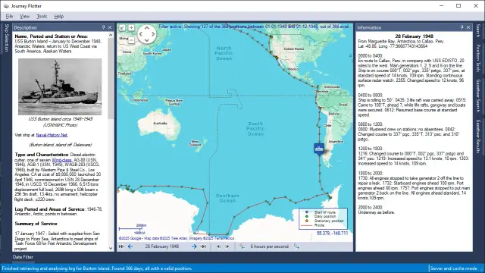The height and width of the screenshot is (273, 485).
Task: Go to the previous day with the blue left arrow
Action: point(130,246)
